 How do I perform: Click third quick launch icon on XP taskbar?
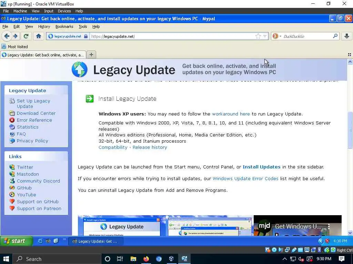pos(56,241)
